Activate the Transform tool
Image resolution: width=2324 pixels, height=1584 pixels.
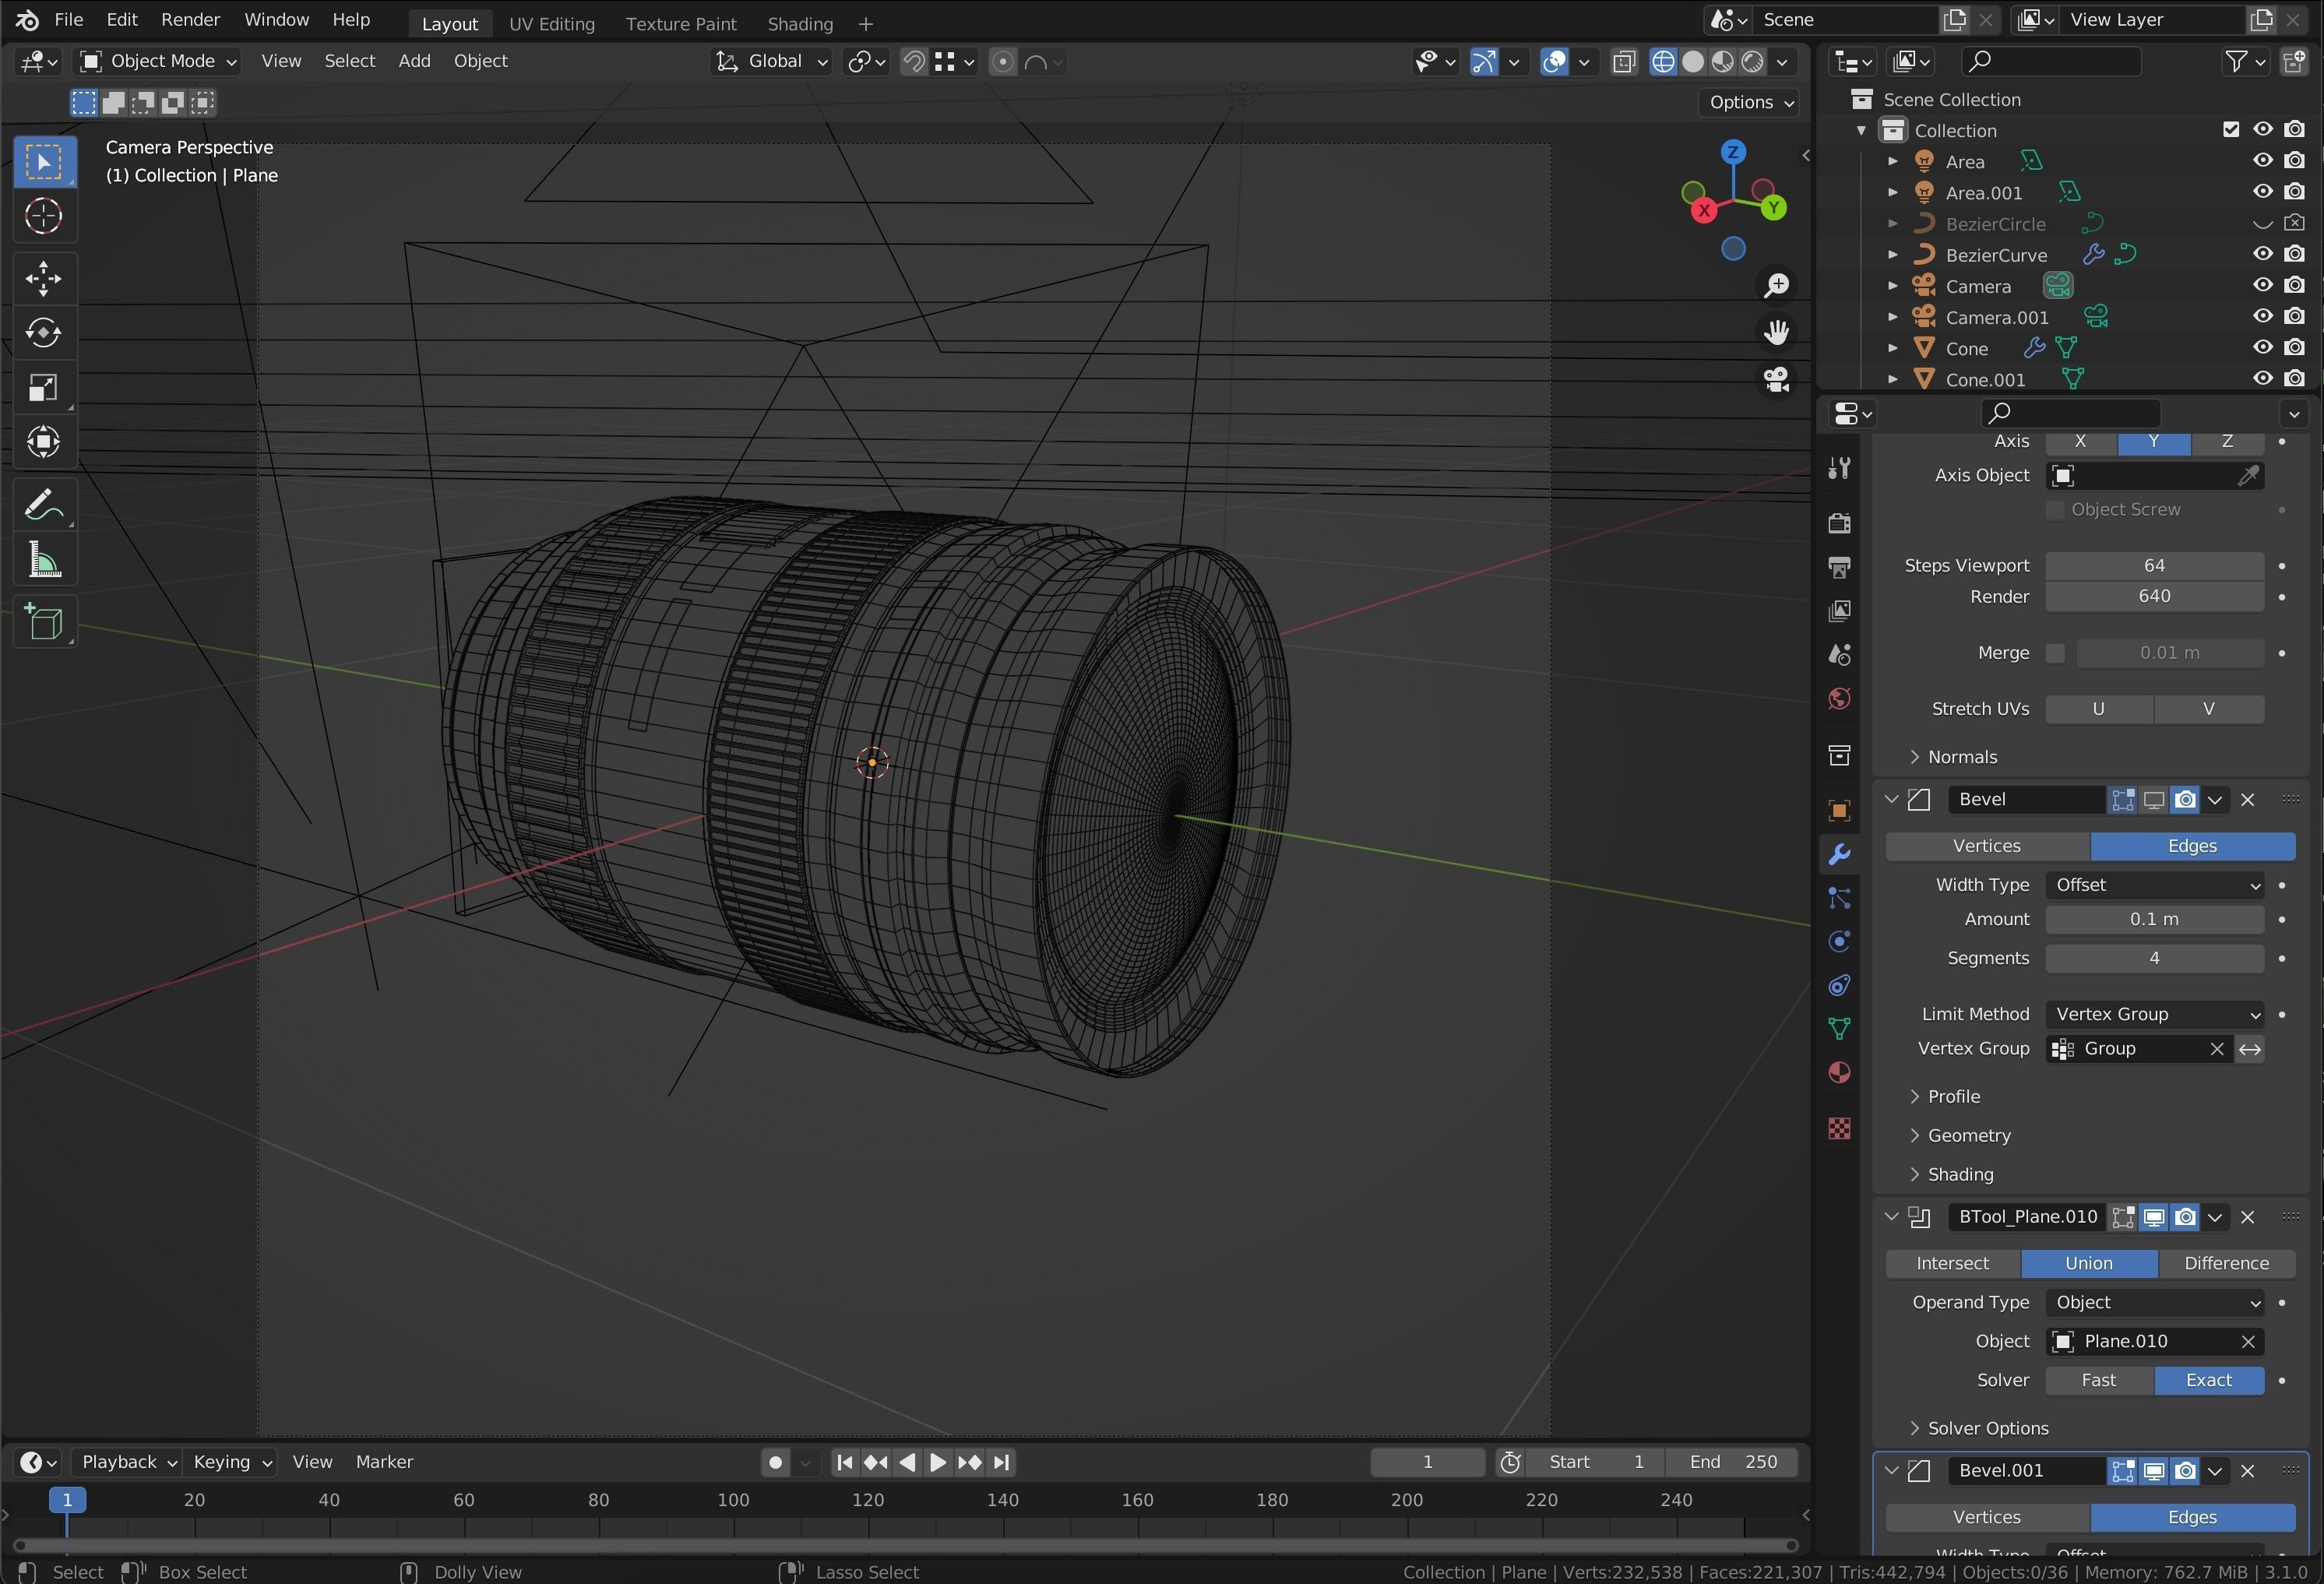coord(43,441)
